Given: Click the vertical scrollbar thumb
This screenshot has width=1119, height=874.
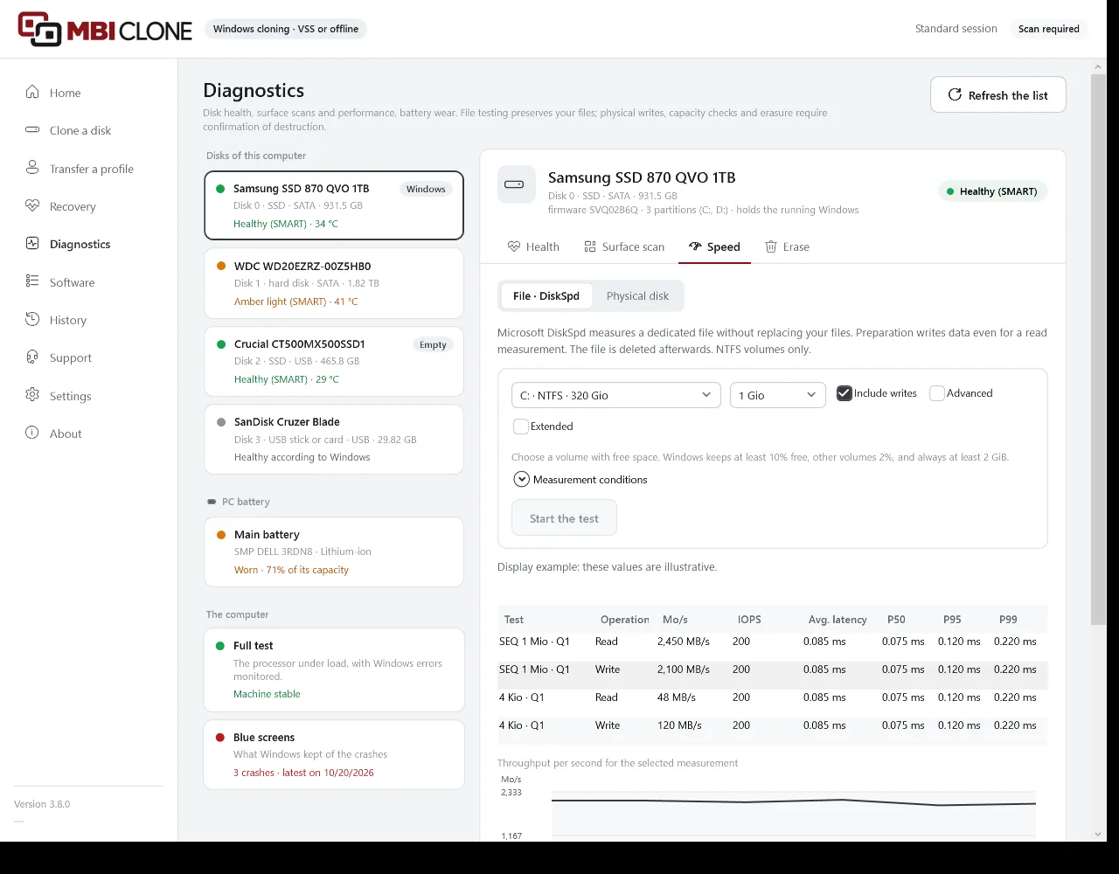Looking at the screenshot, I should click(1098, 350).
